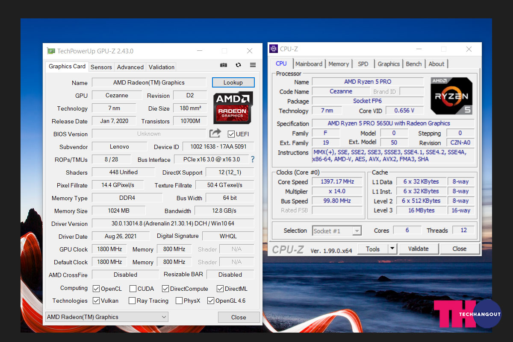Click the Close button in GPU-Z
Screen dimensions: 513x342
pos(239,317)
